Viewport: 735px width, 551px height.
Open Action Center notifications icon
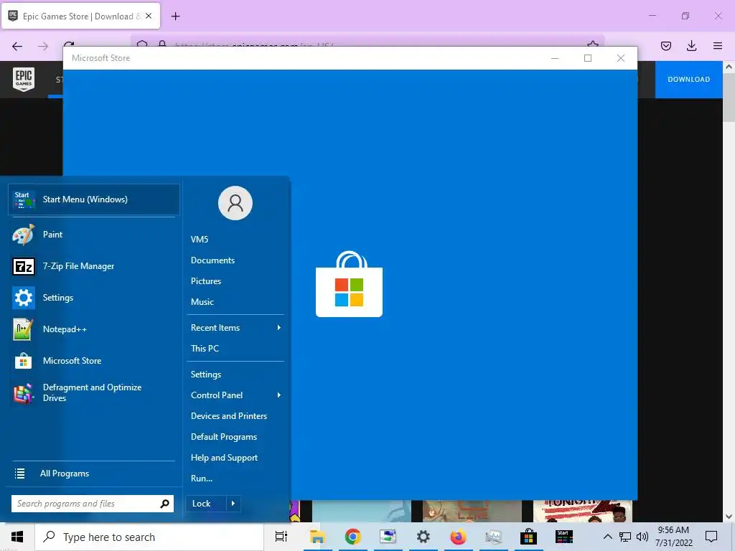[711, 537]
